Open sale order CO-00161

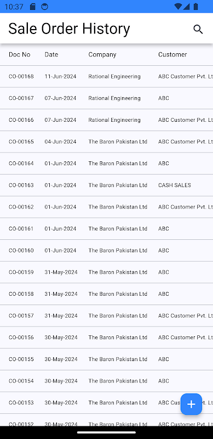click(106, 229)
